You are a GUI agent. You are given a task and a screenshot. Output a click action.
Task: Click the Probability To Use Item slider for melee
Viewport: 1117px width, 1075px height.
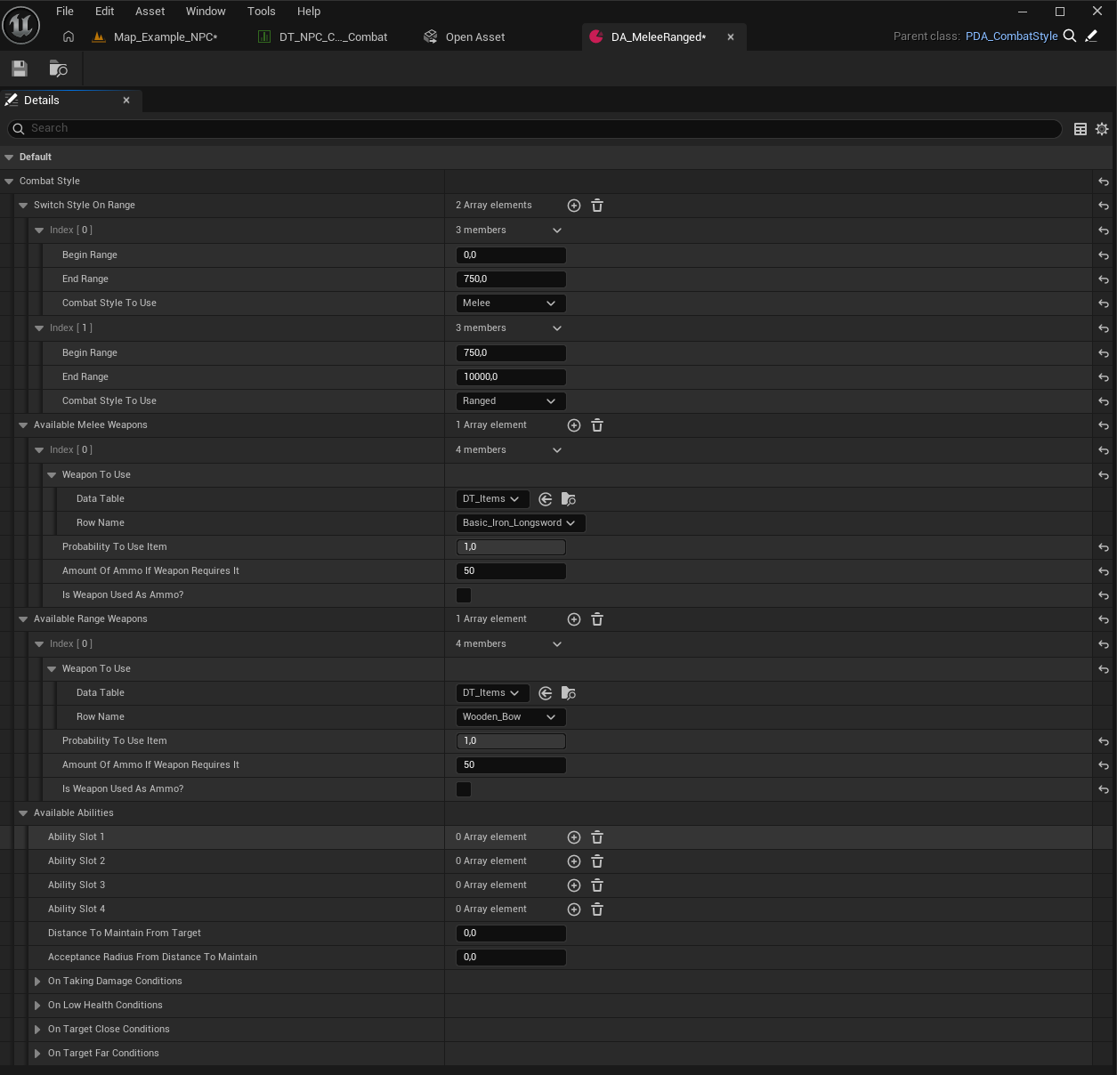click(511, 547)
